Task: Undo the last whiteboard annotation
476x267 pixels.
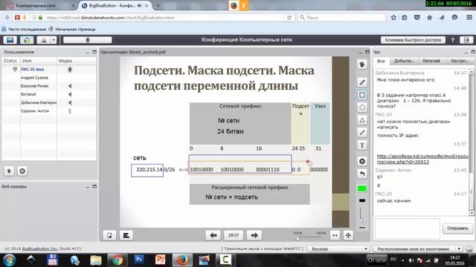Action: [362, 174]
